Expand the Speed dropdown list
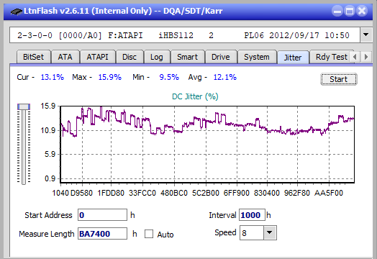Screen dimensions: 377x259 click(270, 232)
